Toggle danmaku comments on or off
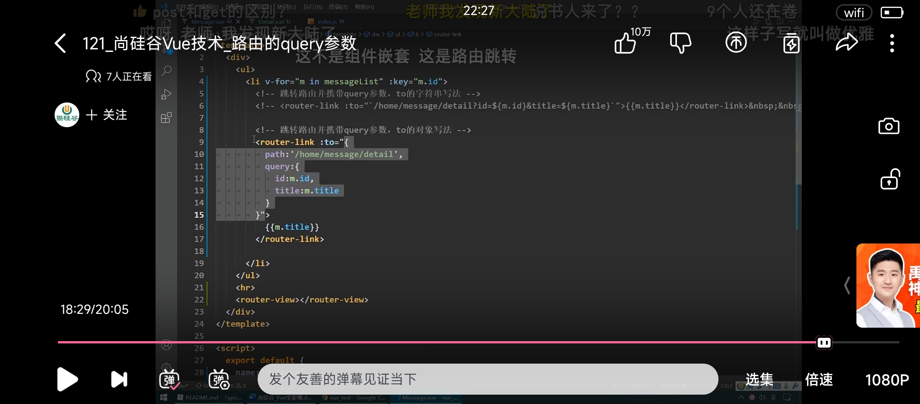 pyautogui.click(x=169, y=380)
